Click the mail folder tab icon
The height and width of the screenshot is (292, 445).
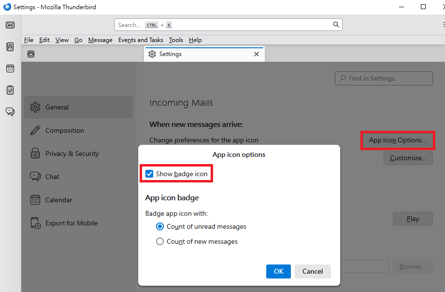pos(31,54)
